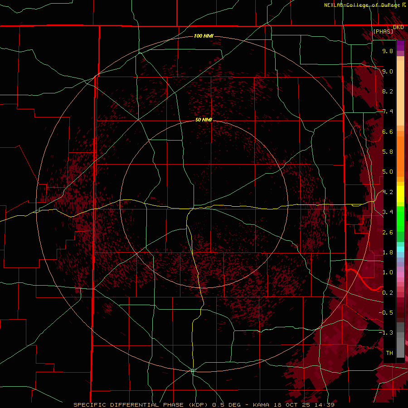Click the NEXLAB-College of DuPage watermark text
The height and width of the screenshot is (408, 408).
[x=362, y=5]
